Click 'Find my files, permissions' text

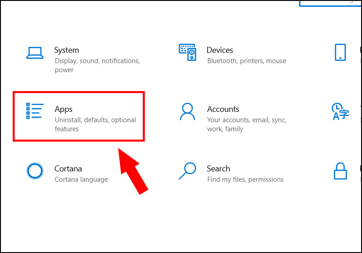245,179
